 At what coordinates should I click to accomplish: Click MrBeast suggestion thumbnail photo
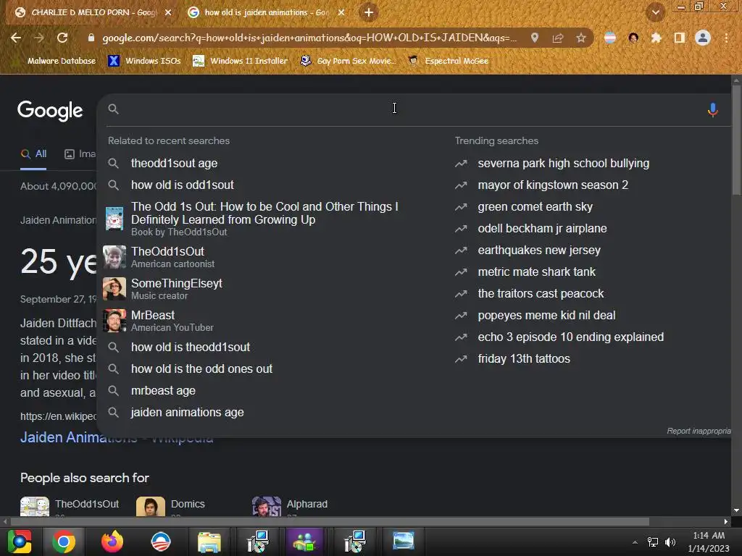(114, 321)
